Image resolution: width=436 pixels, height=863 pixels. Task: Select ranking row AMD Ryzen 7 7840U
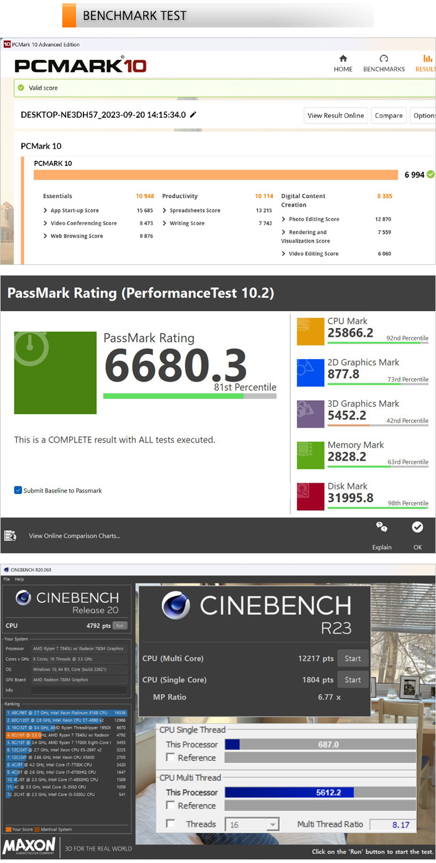[67, 735]
